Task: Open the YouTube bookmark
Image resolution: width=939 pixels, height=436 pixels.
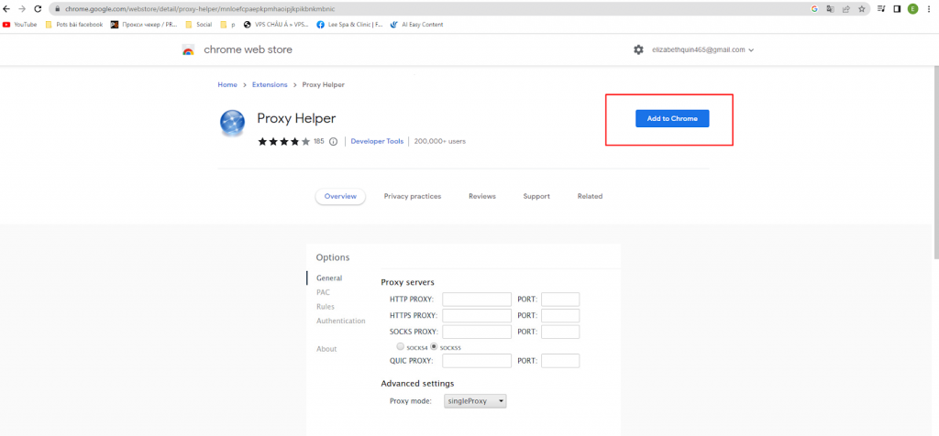Action: tap(20, 25)
